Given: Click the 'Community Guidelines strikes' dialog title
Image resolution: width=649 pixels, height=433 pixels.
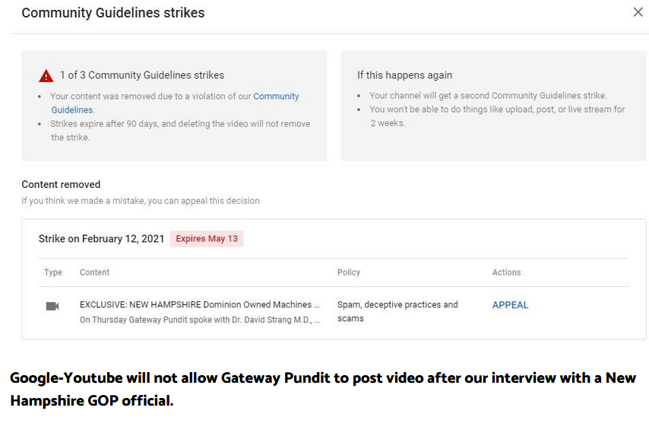Looking at the screenshot, I should coord(113,12).
